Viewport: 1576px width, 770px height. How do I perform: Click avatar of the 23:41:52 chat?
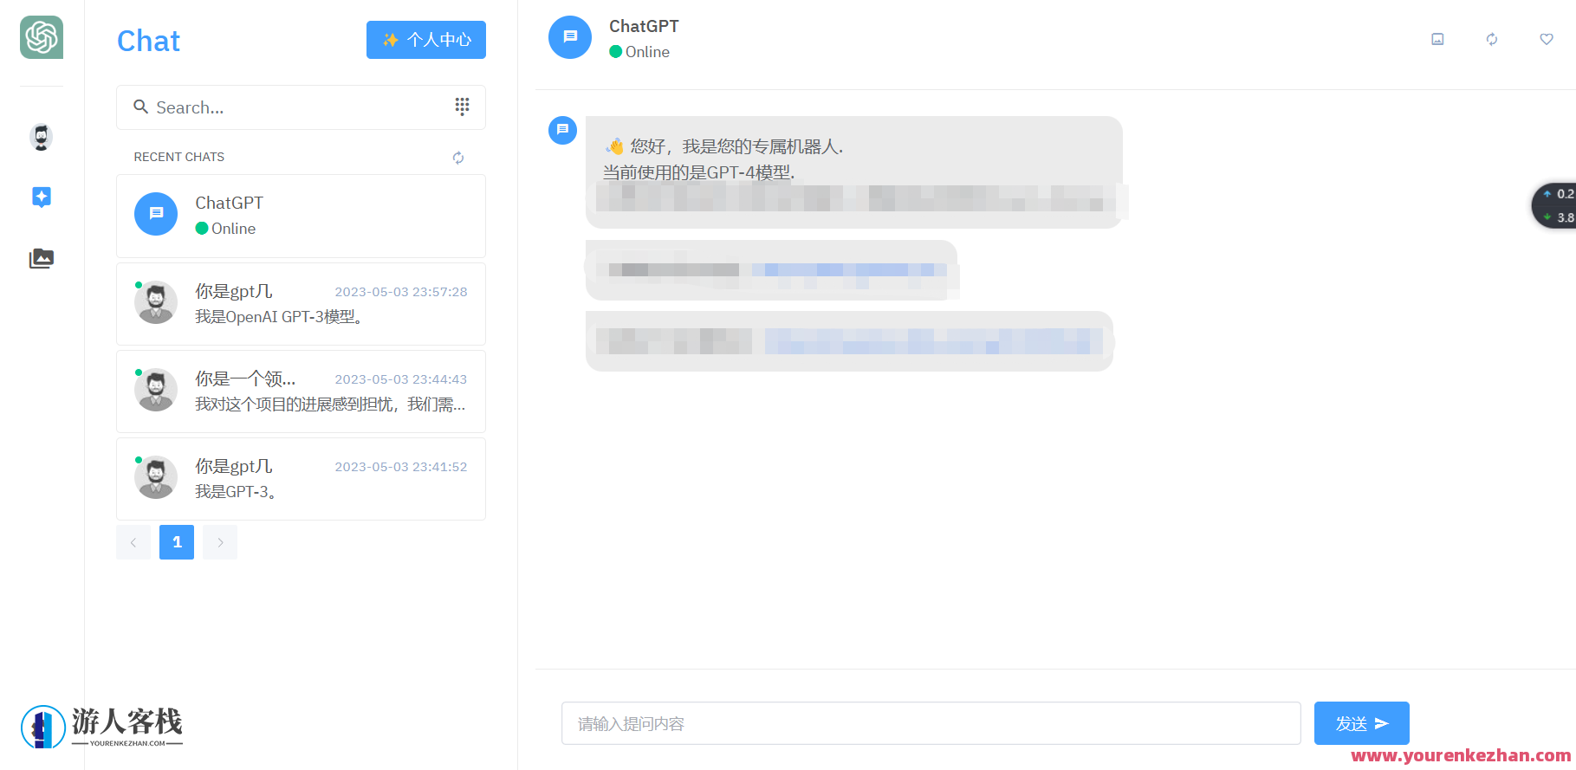(x=156, y=477)
